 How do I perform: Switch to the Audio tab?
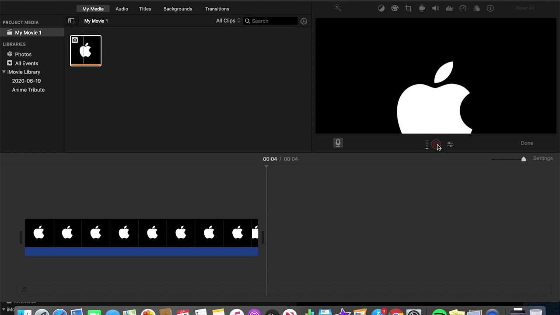122,9
